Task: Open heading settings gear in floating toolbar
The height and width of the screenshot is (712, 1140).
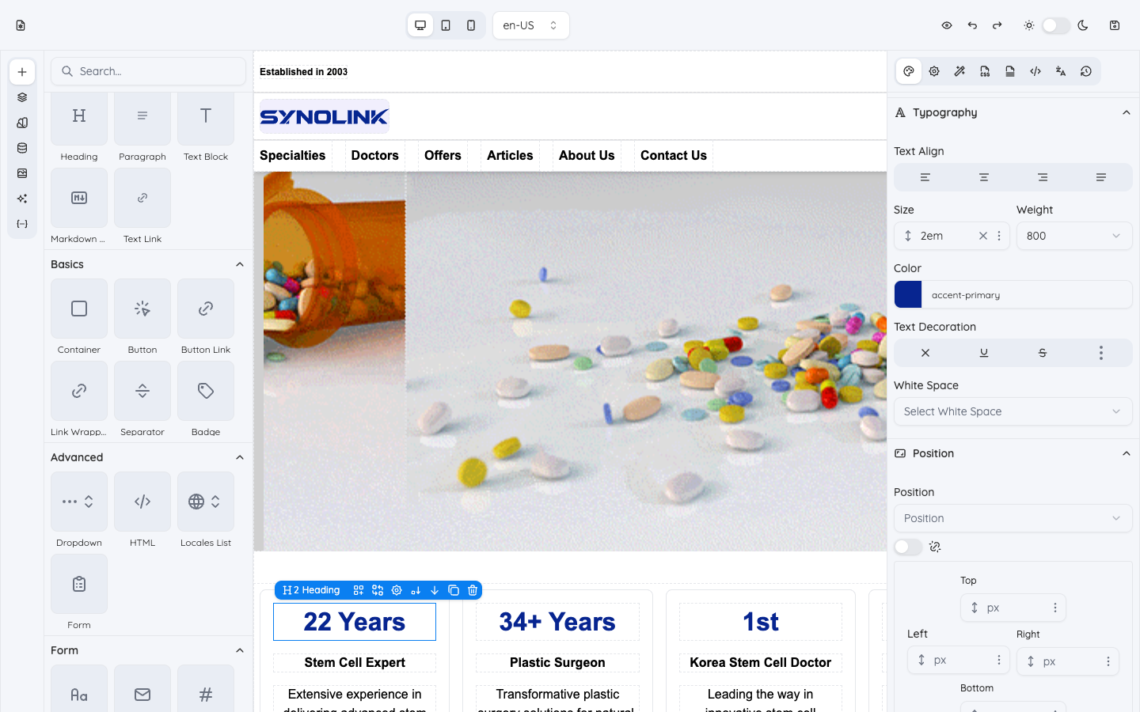Action: tap(397, 590)
